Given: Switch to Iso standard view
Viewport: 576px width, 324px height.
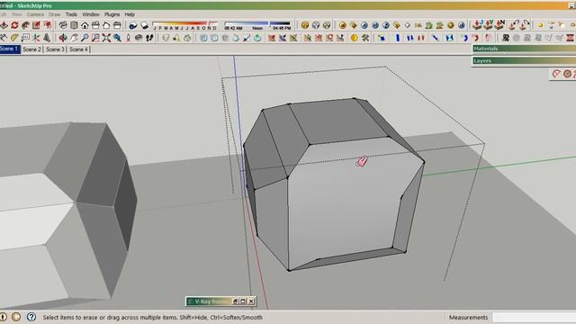Looking at the screenshot, I should click(63, 25).
